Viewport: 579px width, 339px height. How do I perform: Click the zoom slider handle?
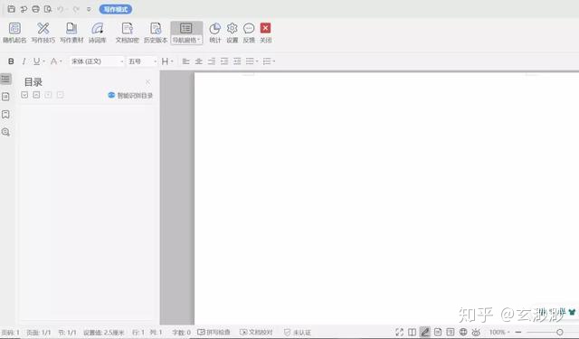[x=560, y=333]
